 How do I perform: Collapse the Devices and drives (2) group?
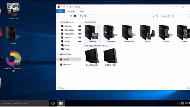pyautogui.click(x=83, y=45)
